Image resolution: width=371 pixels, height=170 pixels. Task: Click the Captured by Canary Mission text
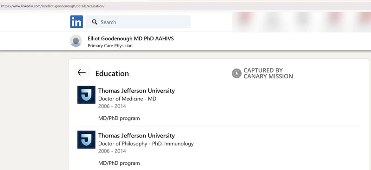pyautogui.click(x=268, y=73)
